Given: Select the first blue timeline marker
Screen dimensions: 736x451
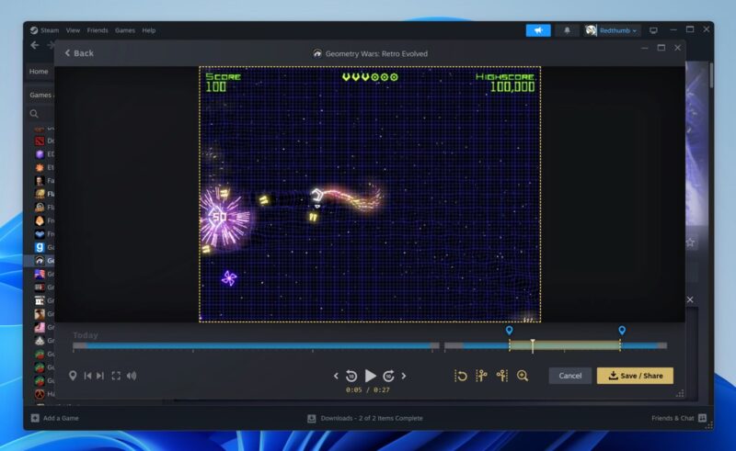Looking at the screenshot, I should coord(510,331).
